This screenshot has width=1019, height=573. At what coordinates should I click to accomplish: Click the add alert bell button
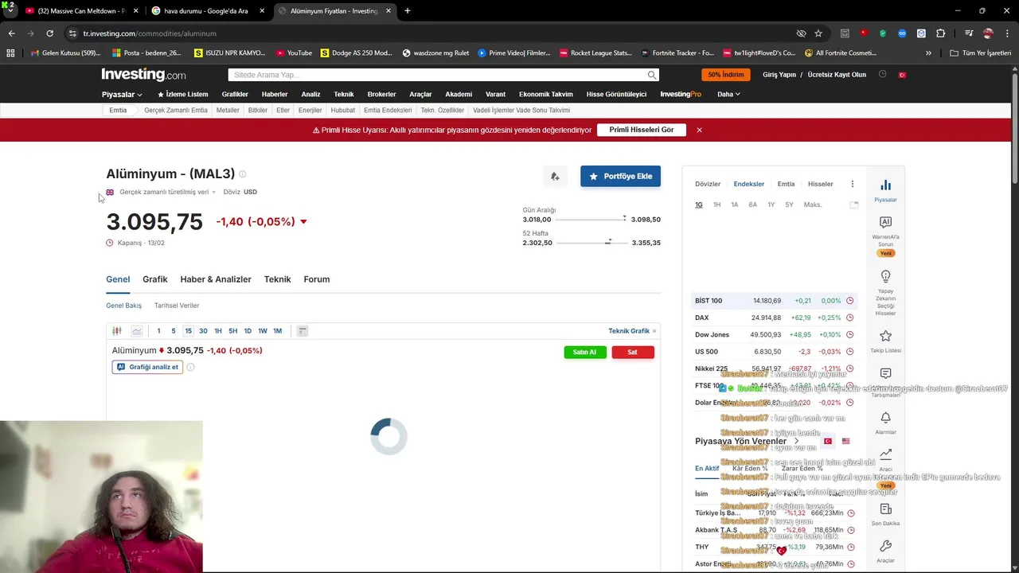555,176
